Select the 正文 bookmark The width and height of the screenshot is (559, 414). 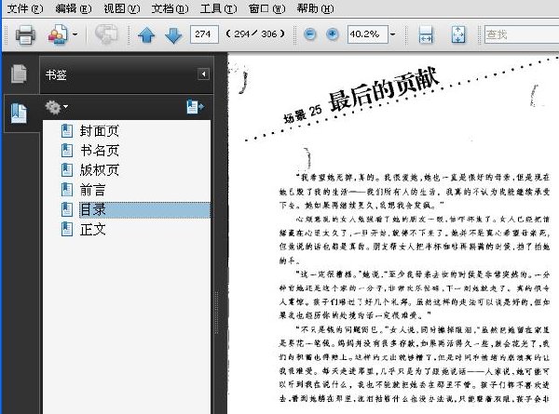point(92,229)
